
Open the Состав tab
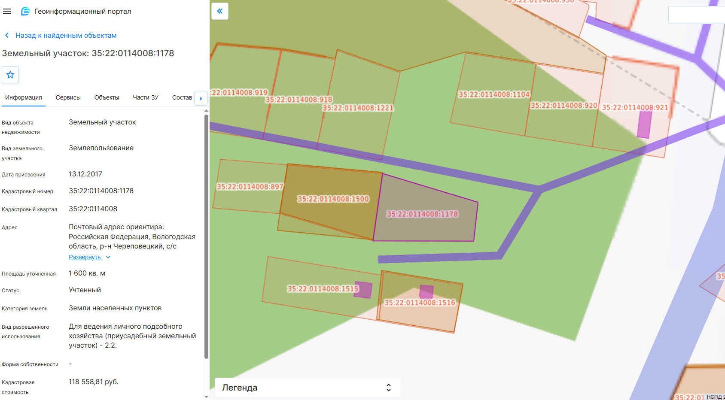(182, 97)
